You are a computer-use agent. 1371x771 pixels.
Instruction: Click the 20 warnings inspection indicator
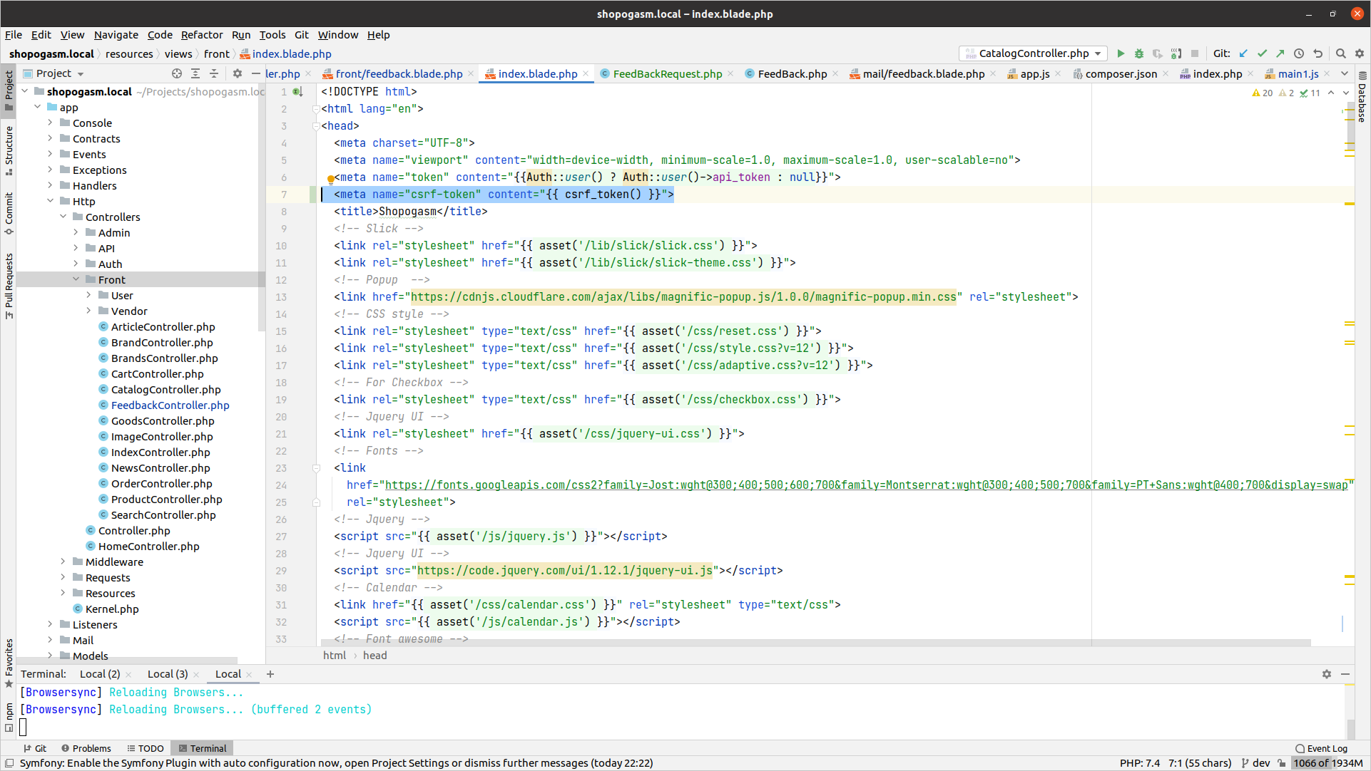coord(1263,93)
